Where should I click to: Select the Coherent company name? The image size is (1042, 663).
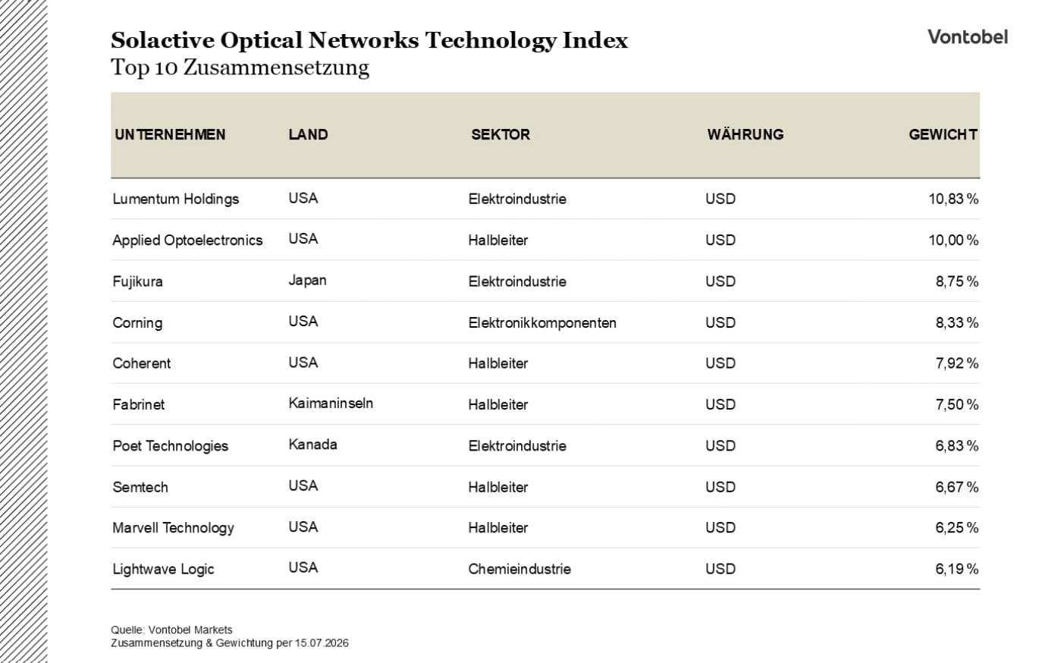(142, 363)
